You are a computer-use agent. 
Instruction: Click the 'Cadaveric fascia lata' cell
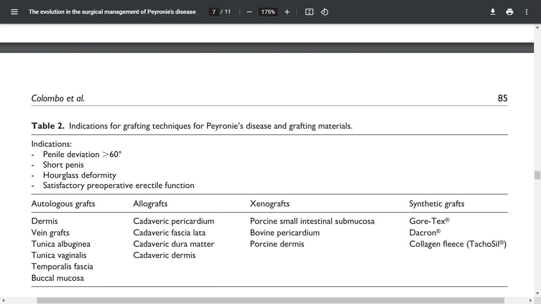(169, 233)
